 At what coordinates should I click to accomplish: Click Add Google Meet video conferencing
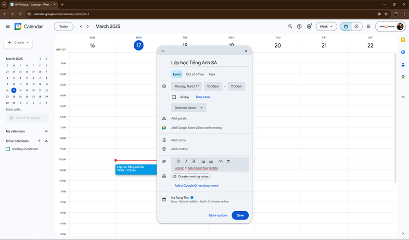(196, 128)
